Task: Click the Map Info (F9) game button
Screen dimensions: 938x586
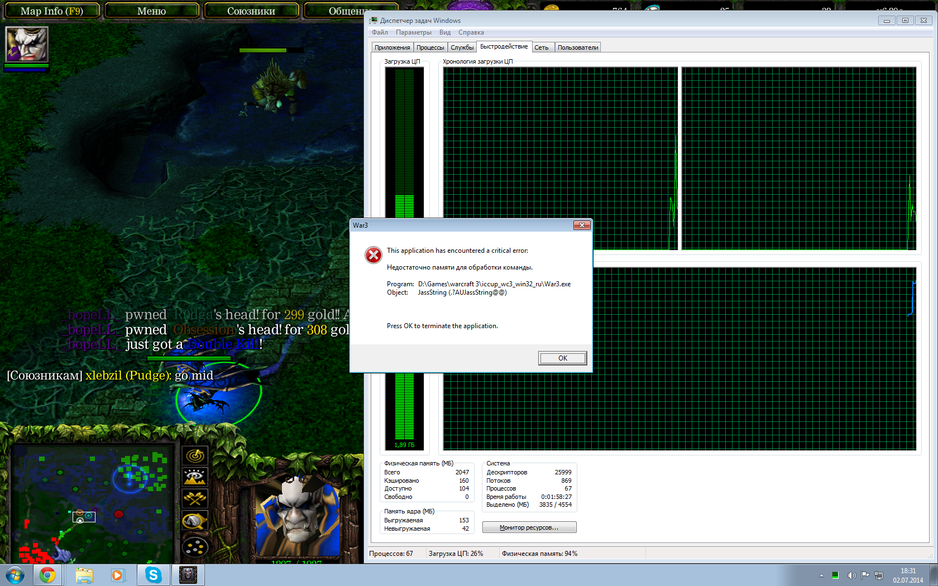Action: pos(52,11)
